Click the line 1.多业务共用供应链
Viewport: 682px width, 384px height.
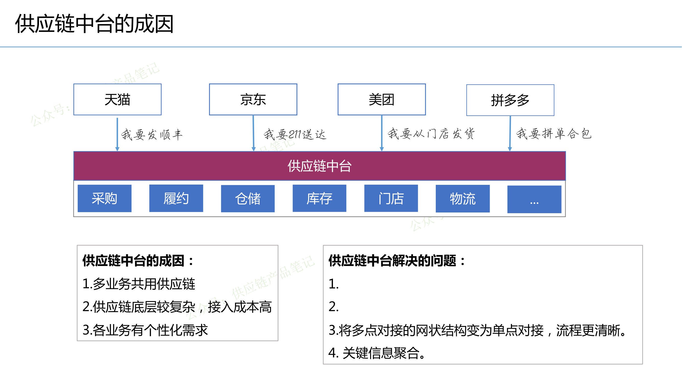tap(139, 284)
